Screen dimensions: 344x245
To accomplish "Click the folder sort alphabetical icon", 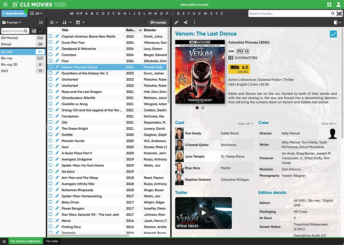I will point(34,31).
